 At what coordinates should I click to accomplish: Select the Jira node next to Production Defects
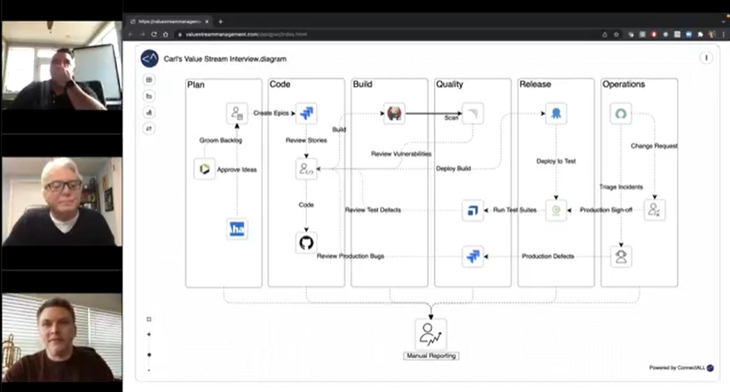click(x=473, y=256)
